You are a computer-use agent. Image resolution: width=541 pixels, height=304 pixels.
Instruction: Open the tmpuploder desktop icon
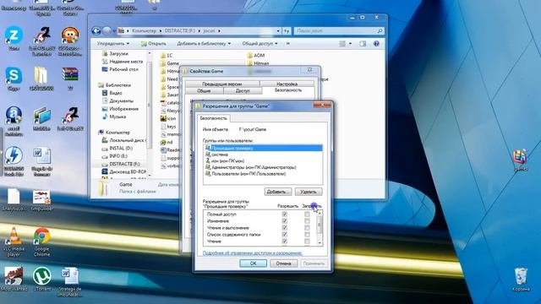pyautogui.click(x=41, y=199)
